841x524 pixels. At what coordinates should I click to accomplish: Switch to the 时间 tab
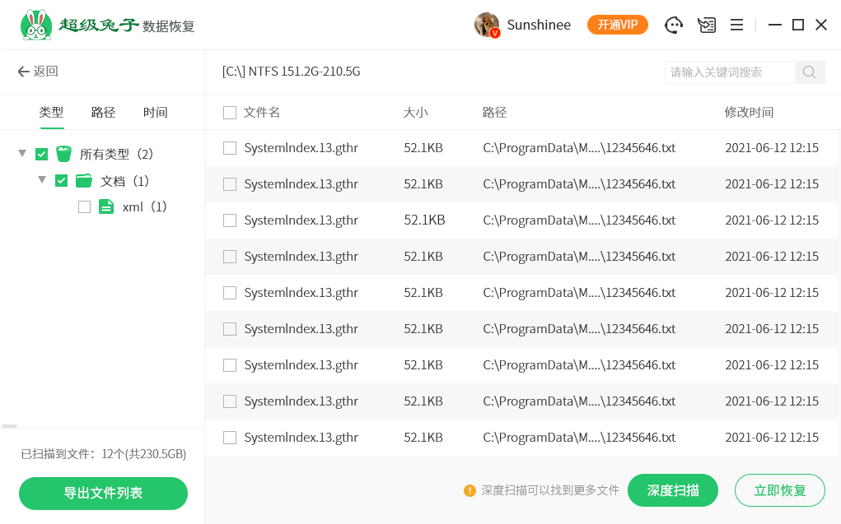(155, 113)
